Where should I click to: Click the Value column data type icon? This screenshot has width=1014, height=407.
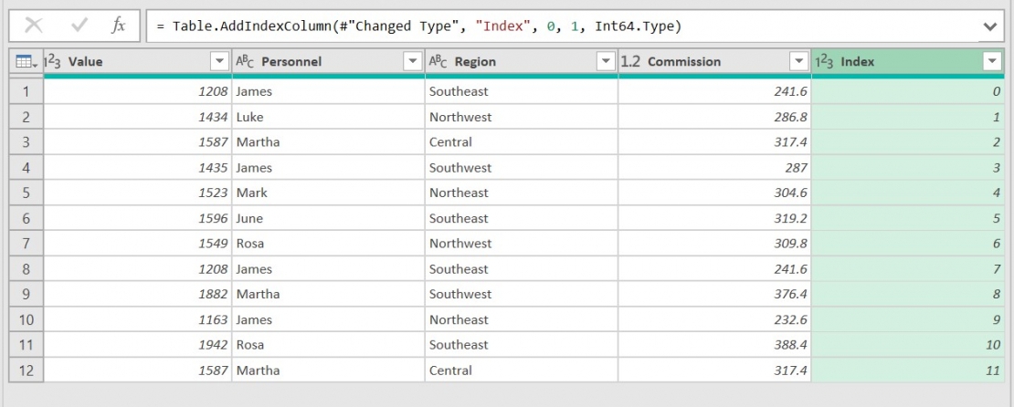54,61
